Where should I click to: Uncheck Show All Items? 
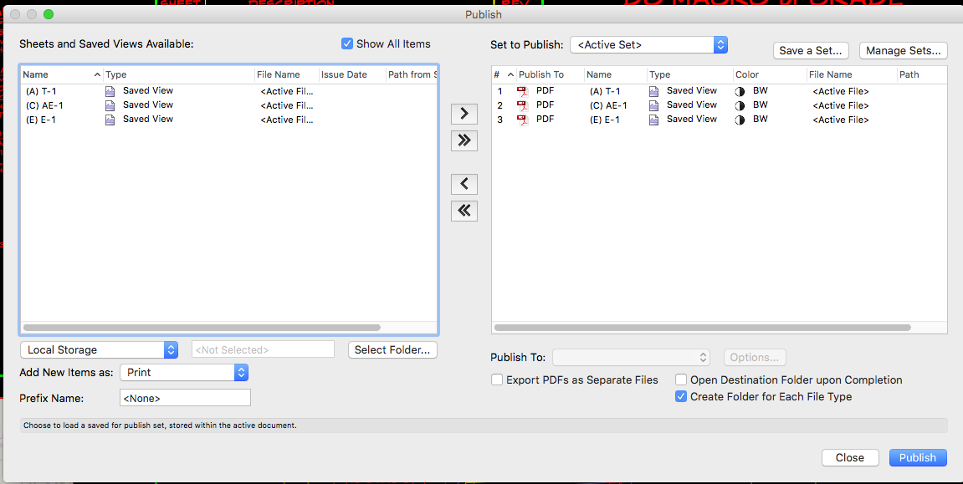pyautogui.click(x=346, y=43)
